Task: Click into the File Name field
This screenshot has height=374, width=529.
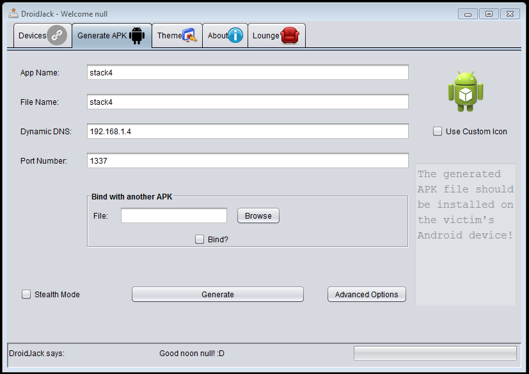Action: pos(248,102)
